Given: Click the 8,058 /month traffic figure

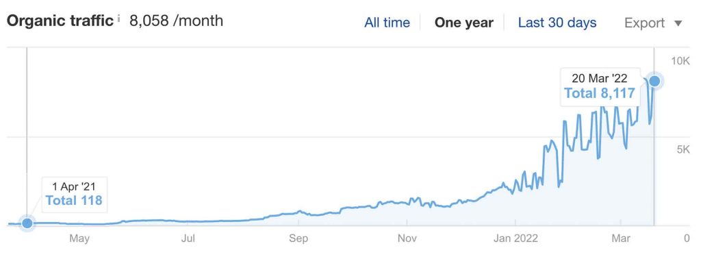Looking at the screenshot, I should click(176, 21).
